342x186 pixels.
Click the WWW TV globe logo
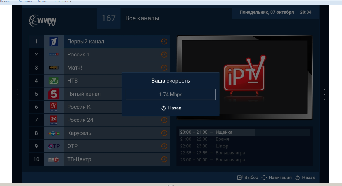pyautogui.click(x=42, y=21)
